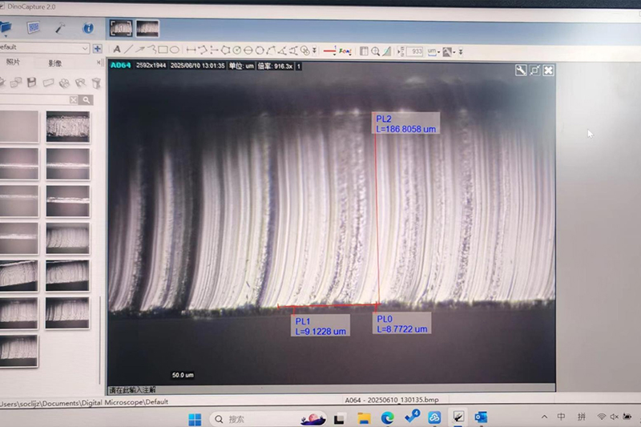This screenshot has width=641, height=427.
Task: Select the live camera preview tab thumbnail
Action: (121, 28)
